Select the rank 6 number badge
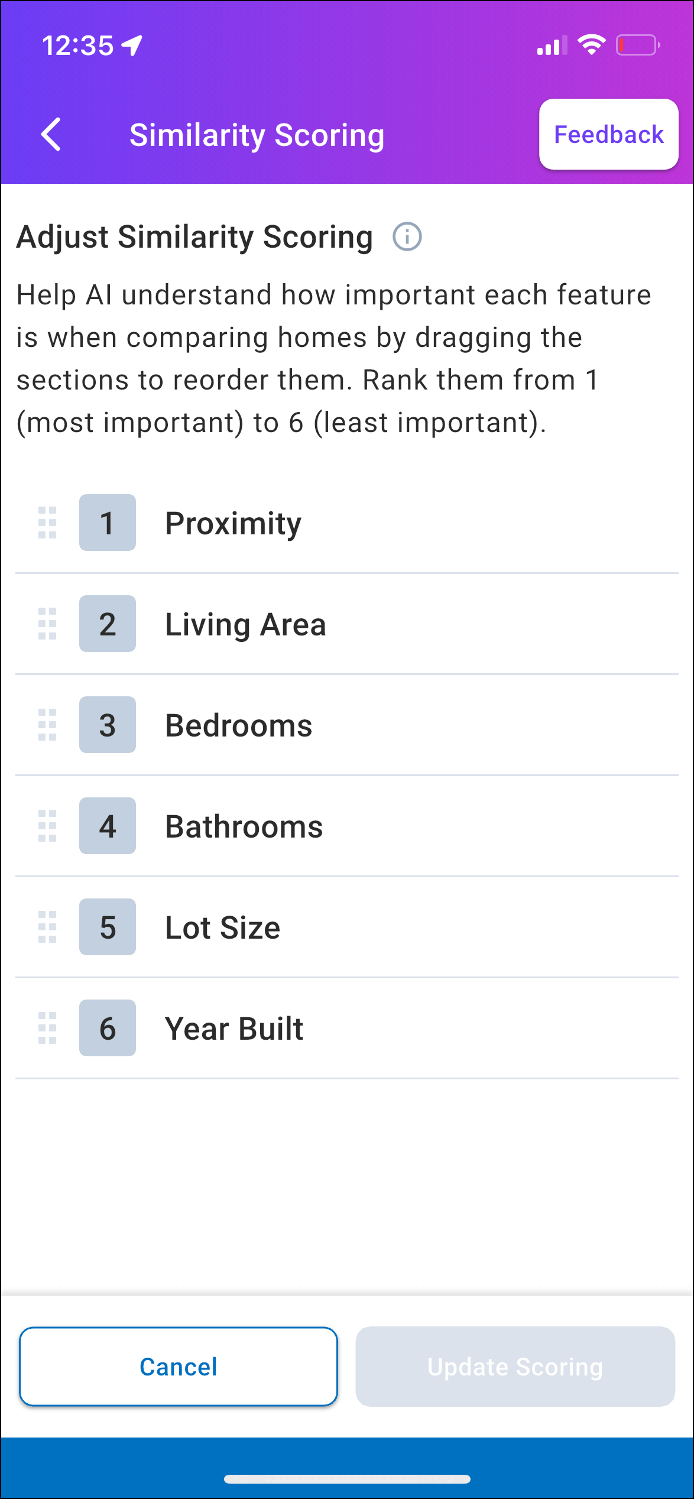694x1499 pixels. tap(108, 1028)
